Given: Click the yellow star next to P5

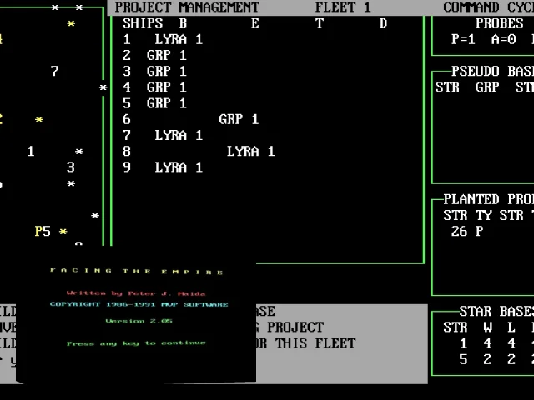Looking at the screenshot, I should [63, 232].
